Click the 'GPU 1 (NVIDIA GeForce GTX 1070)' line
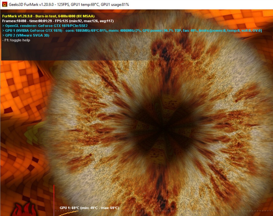The height and width of the screenshot is (216, 273). [x=132, y=30]
